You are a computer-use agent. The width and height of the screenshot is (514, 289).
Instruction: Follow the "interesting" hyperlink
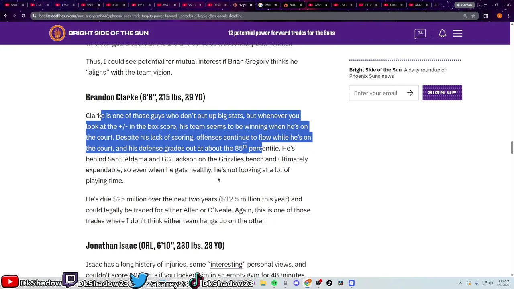[226, 264]
